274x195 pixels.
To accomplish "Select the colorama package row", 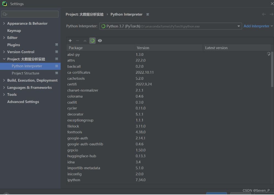I will point(169,96).
